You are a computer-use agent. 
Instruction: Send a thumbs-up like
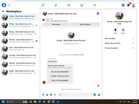tap(99, 95)
